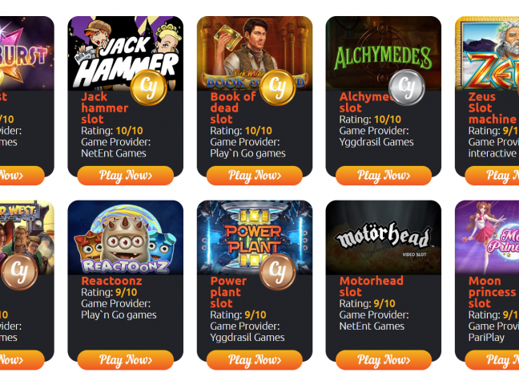Click the bronze coin badge on Wild West card
Screen dimensions: 519x377
(x=19, y=272)
